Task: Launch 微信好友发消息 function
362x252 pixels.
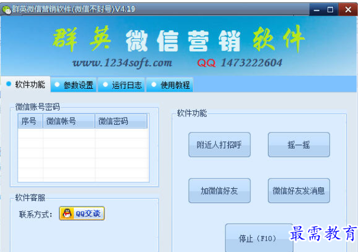Action: 299,191
